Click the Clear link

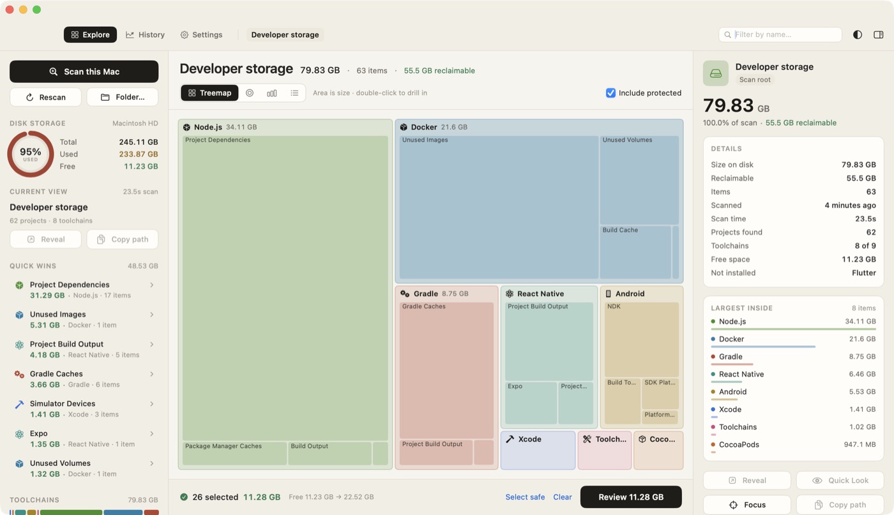click(x=563, y=497)
